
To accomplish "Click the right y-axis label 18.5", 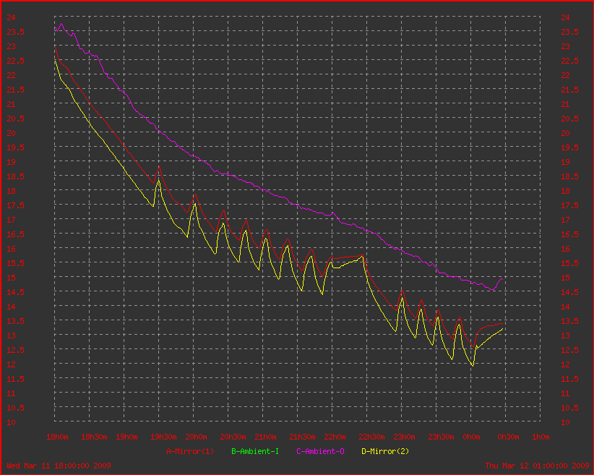I will click(x=569, y=176).
